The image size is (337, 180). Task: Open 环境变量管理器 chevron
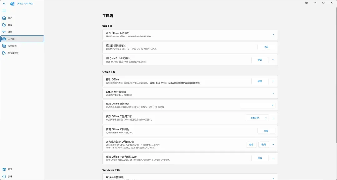coord(273,178)
